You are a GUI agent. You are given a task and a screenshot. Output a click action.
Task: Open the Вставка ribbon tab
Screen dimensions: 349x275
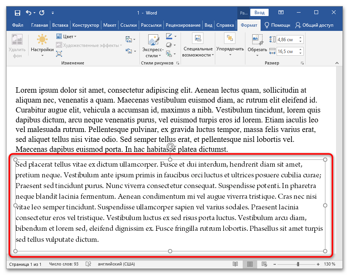60,25
